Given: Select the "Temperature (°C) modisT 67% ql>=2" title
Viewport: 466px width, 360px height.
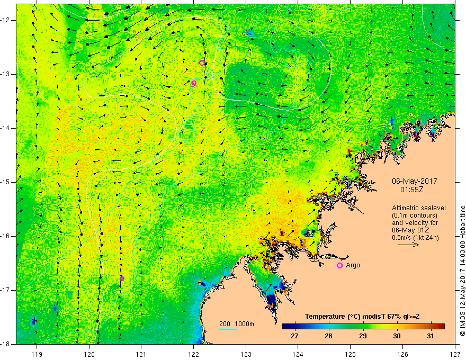Looking at the screenshot, I should pyautogui.click(x=362, y=317).
